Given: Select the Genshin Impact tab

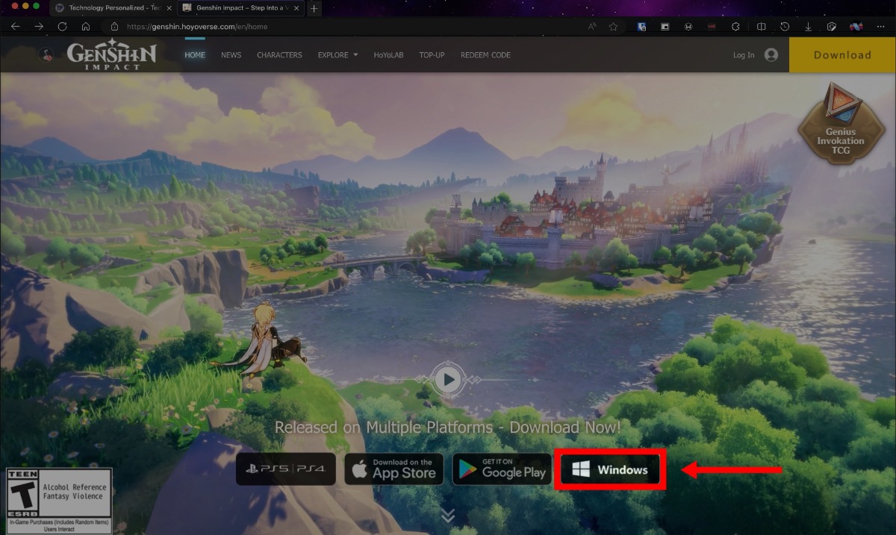Looking at the screenshot, I should point(241,8).
